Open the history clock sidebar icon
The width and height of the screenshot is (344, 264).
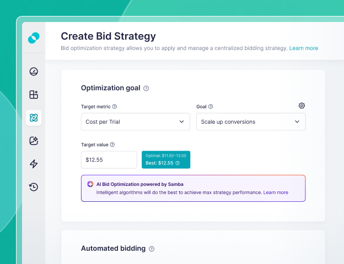point(34,187)
